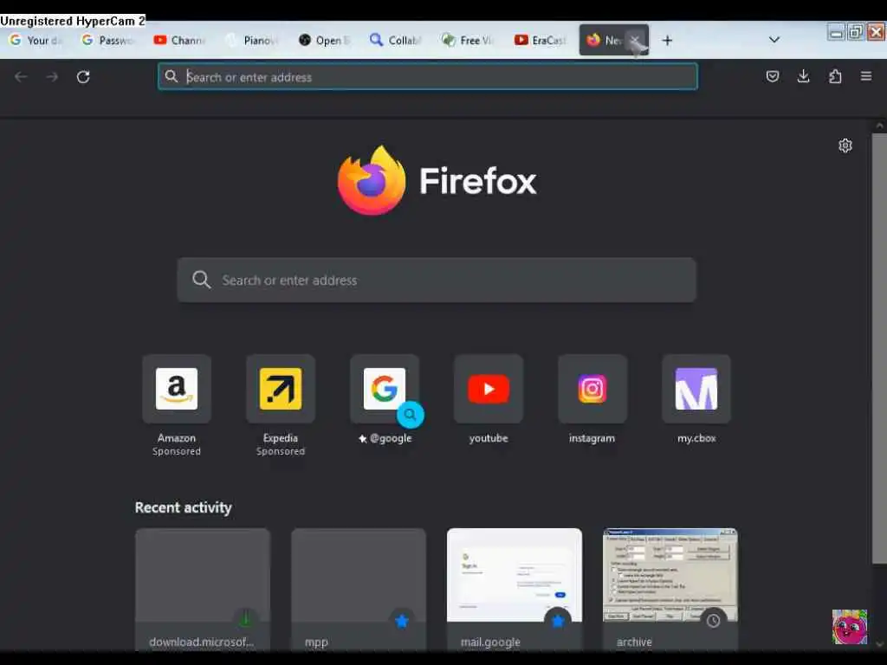This screenshot has width=887, height=665.
Task: Click the center page search box
Action: [x=437, y=280]
